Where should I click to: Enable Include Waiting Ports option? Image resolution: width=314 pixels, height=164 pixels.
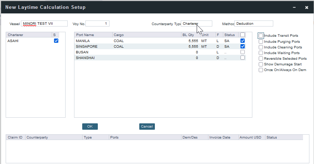(x=261, y=53)
